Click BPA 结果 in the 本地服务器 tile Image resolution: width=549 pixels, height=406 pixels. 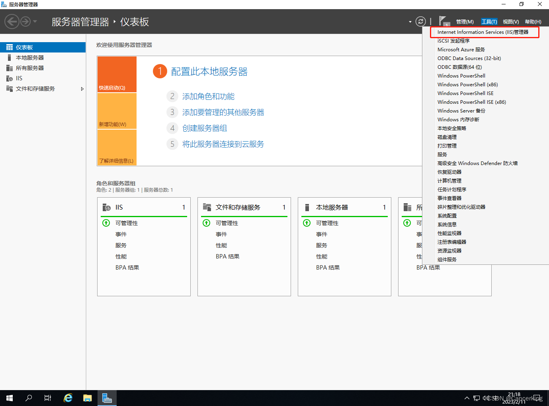click(328, 268)
